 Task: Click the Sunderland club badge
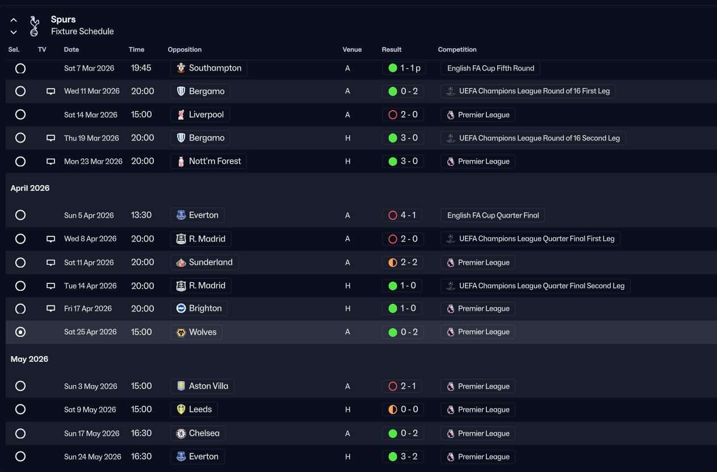click(181, 262)
